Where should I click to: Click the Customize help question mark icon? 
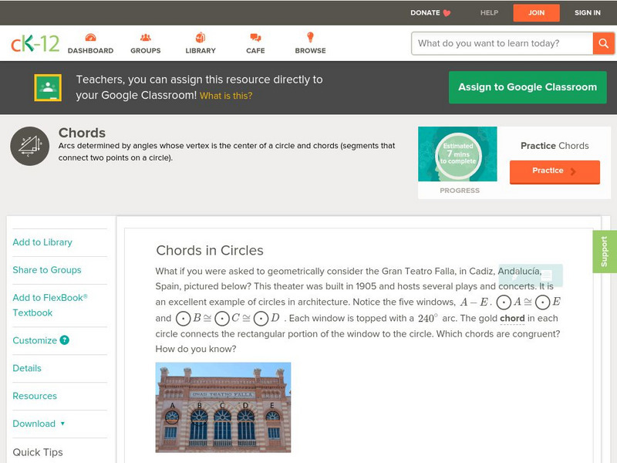pos(65,340)
